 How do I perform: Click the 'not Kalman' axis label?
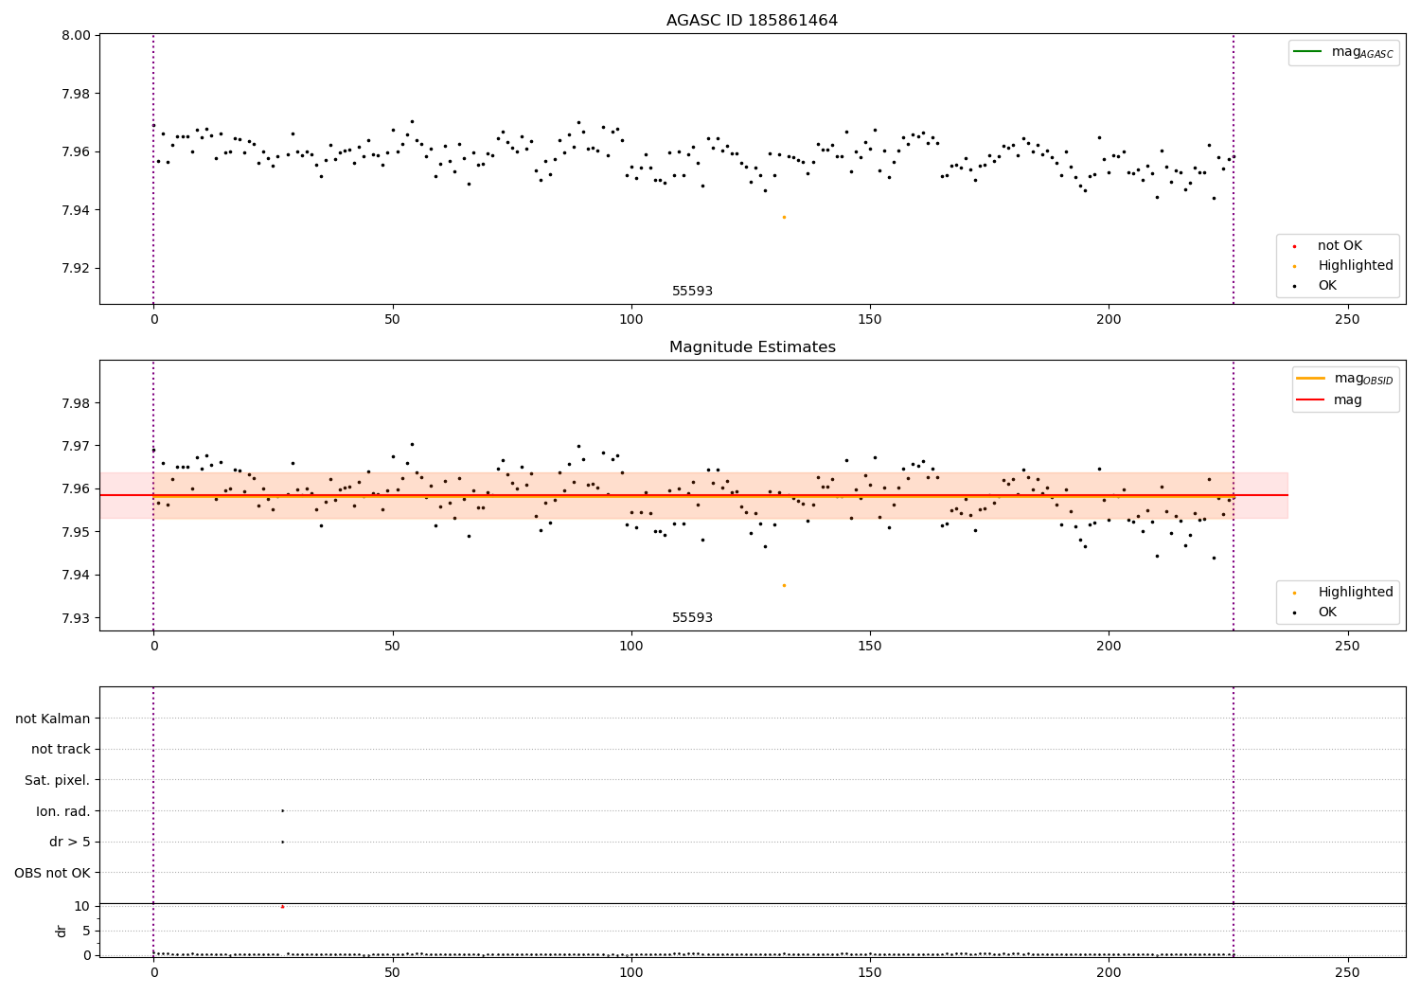[53, 719]
